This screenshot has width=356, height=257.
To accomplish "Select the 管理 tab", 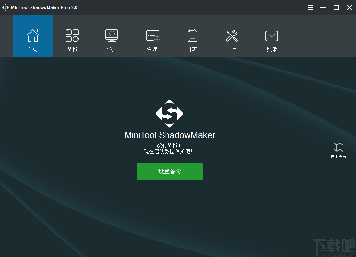I will [x=152, y=40].
